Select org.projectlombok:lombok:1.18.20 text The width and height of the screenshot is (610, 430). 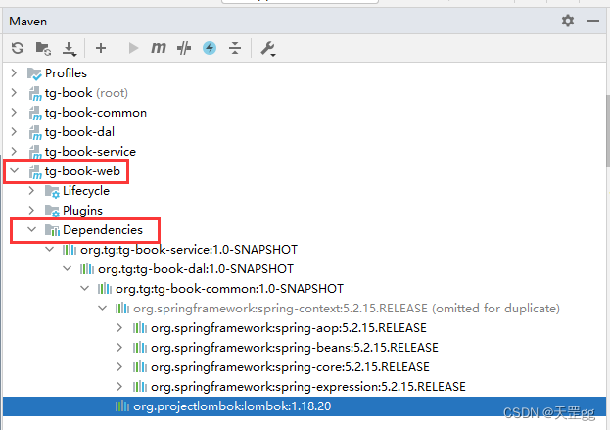(x=232, y=406)
